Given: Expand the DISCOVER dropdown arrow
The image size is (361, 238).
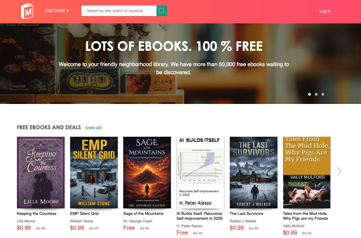Looking at the screenshot, I should [67, 11].
